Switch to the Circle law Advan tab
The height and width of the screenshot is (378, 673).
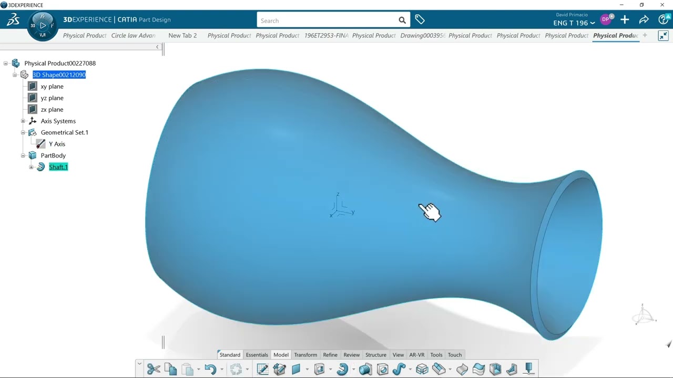tap(134, 36)
